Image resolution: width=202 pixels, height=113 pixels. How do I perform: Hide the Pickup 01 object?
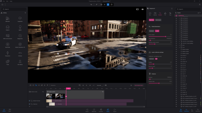point(176,88)
